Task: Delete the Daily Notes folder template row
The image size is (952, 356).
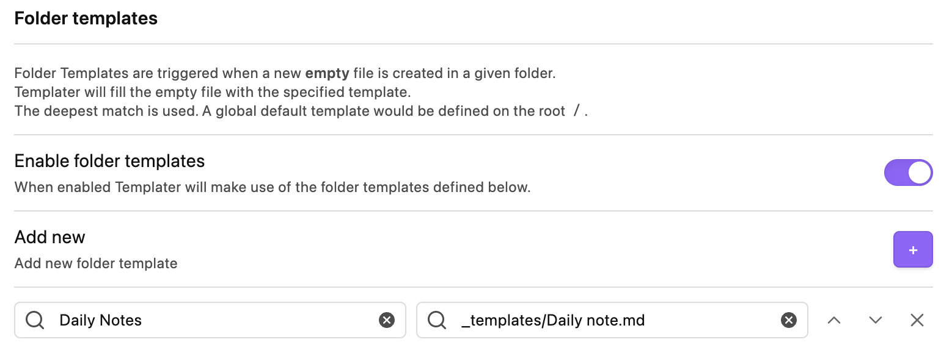Action: pos(917,320)
